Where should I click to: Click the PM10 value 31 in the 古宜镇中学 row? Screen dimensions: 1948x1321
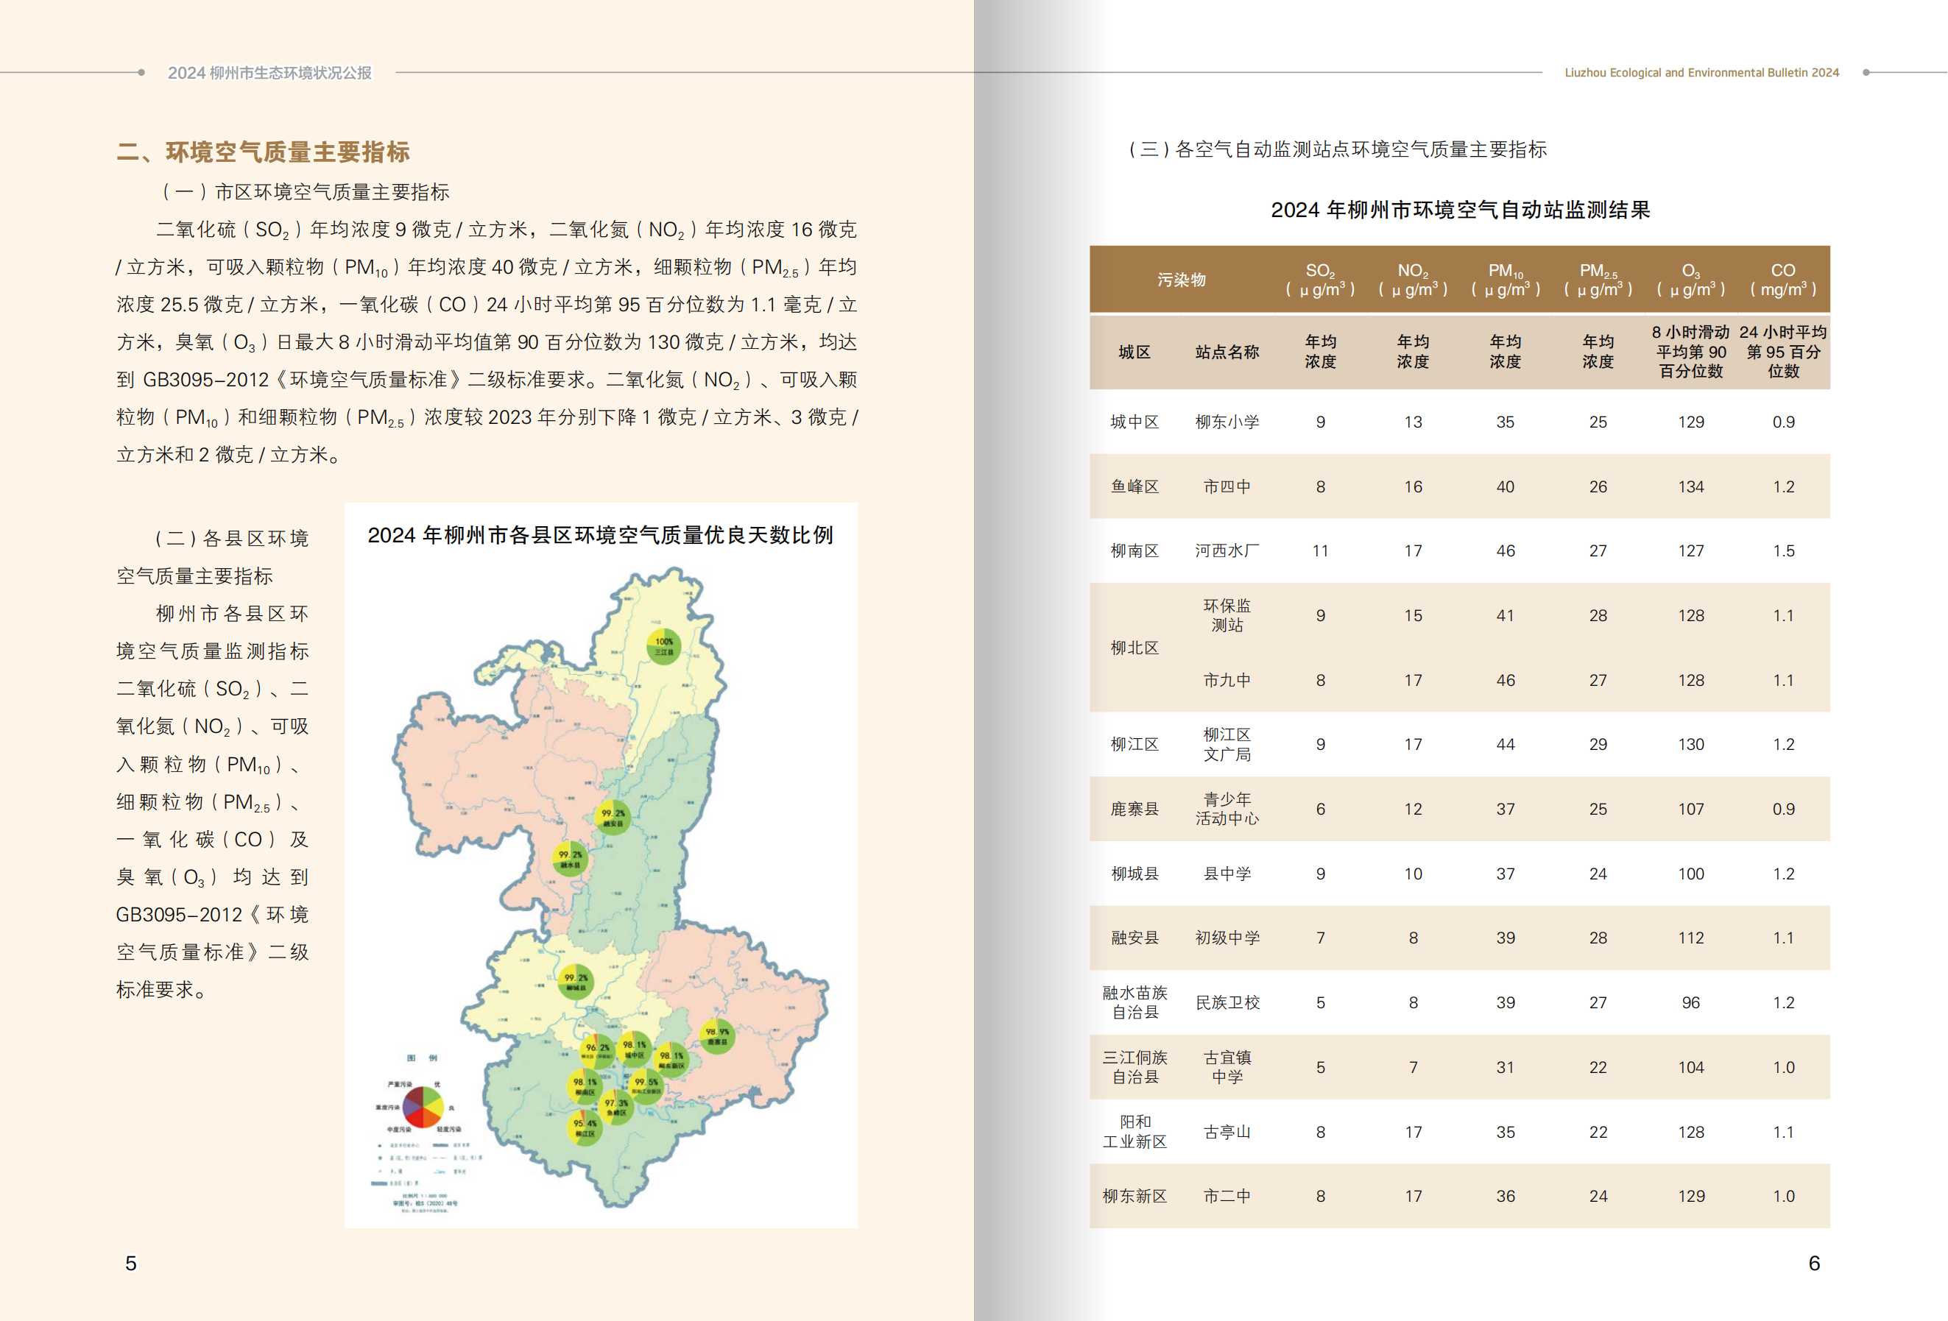(1506, 1067)
